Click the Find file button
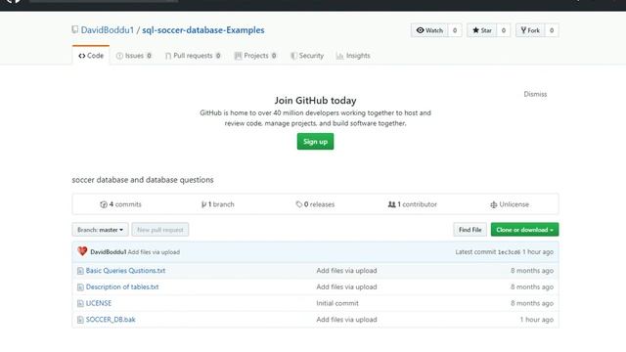The width and height of the screenshot is (626, 352). point(469,230)
